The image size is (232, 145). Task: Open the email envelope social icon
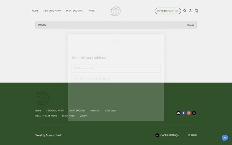click(x=179, y=113)
